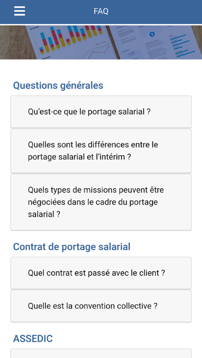Tap the stacked bar chart in banner
This screenshot has width=202, height=358.
(70, 39)
